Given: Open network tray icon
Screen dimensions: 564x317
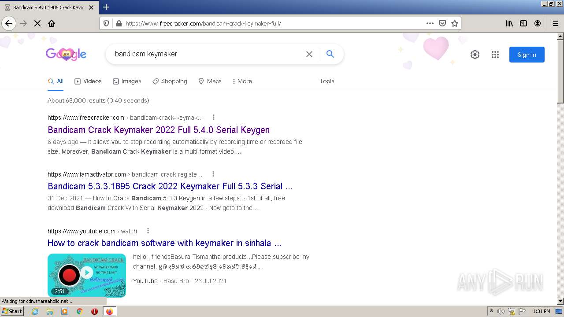Looking at the screenshot, I should 512,311.
